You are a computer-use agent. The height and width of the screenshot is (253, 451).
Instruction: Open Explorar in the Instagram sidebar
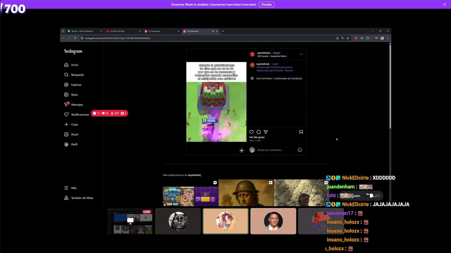coord(73,85)
